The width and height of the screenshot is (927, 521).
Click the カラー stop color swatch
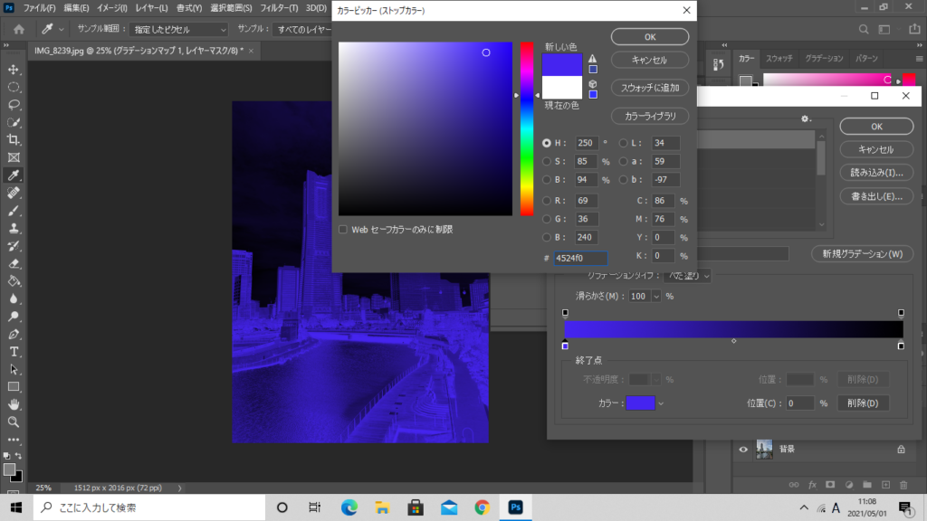(640, 403)
